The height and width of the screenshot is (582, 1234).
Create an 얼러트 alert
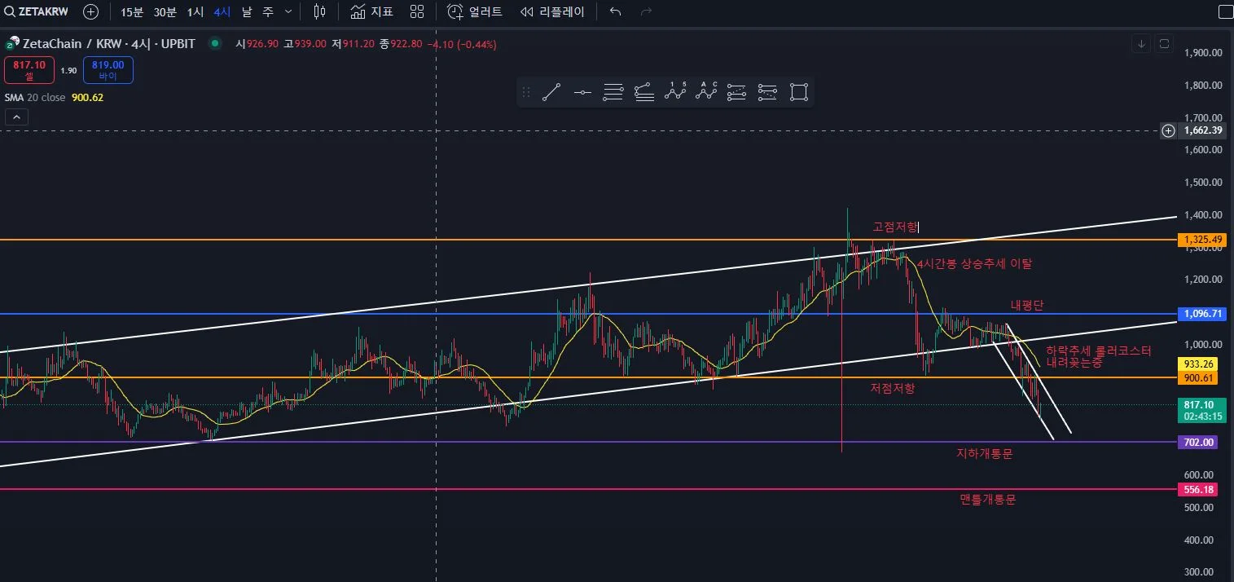[x=475, y=12]
